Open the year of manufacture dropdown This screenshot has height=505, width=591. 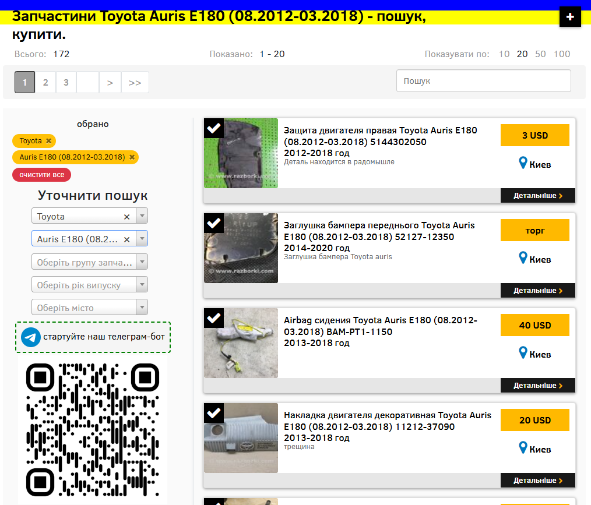point(90,284)
